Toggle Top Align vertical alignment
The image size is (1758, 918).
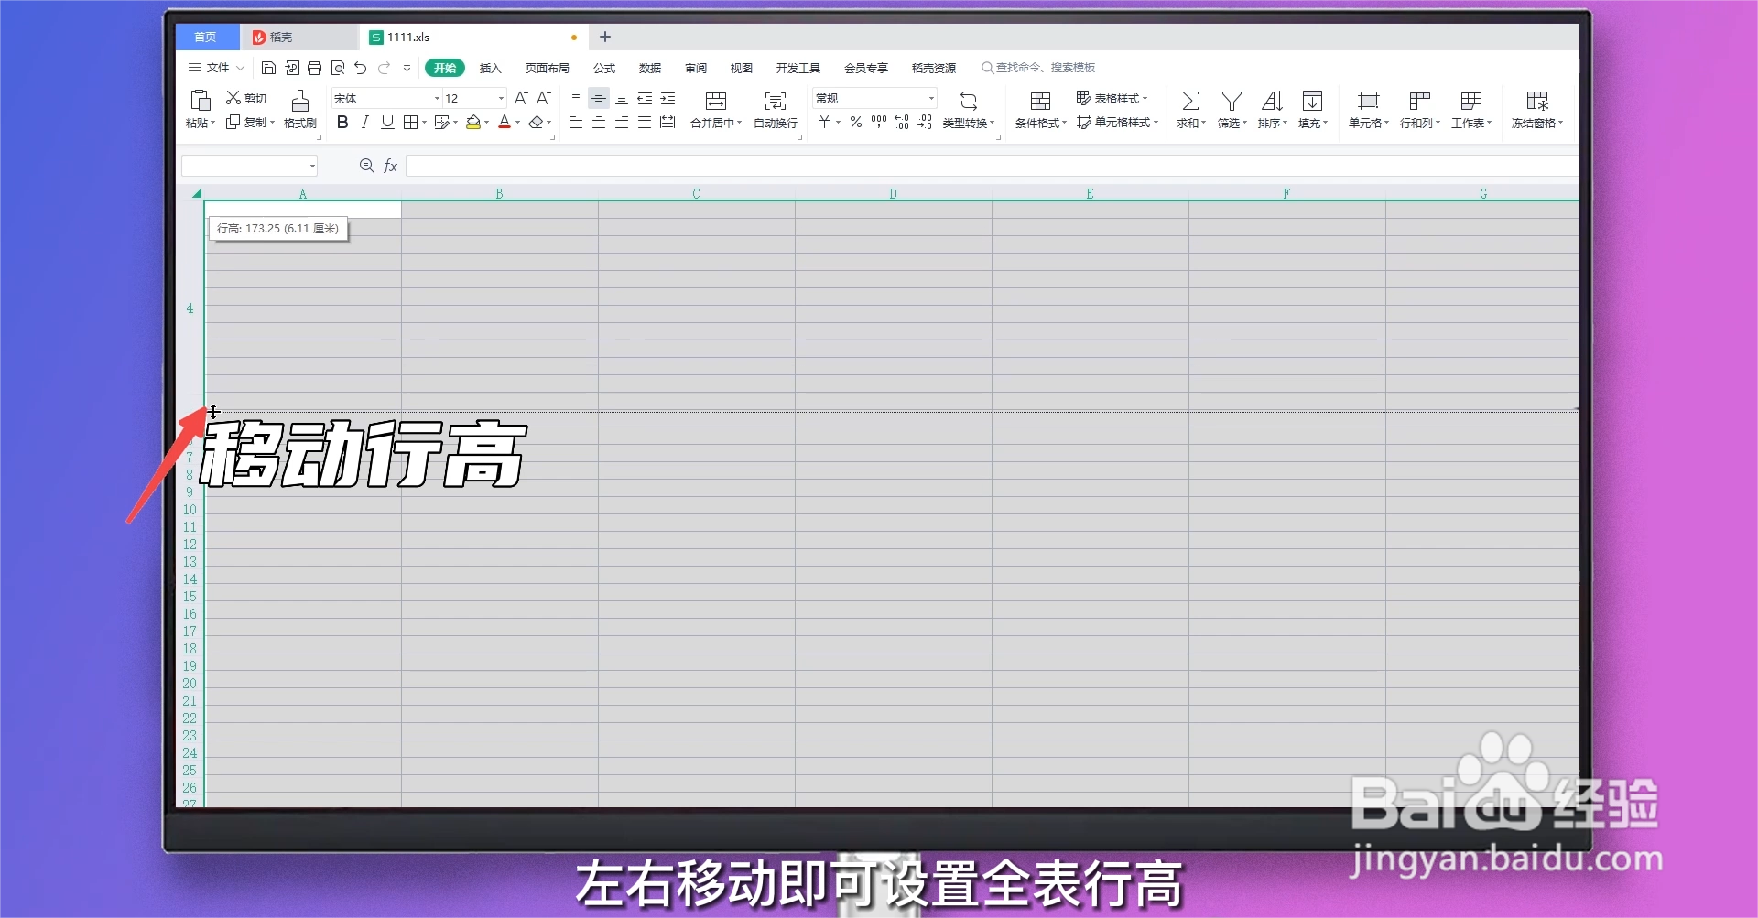[x=576, y=98]
